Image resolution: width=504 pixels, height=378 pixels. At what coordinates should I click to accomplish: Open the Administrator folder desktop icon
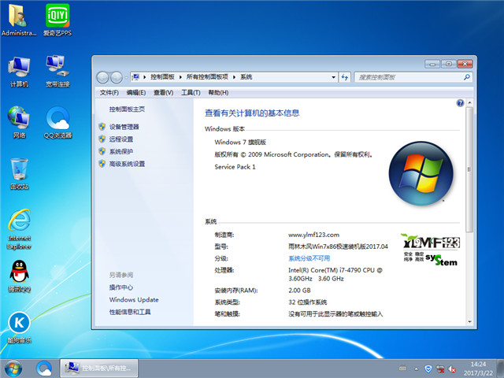[x=19, y=20]
